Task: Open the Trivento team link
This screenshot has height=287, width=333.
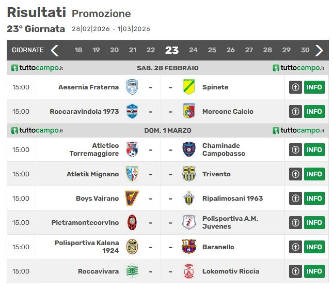Action: [x=216, y=174]
